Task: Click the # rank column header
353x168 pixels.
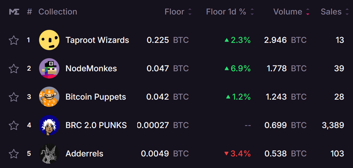Action: coord(29,12)
